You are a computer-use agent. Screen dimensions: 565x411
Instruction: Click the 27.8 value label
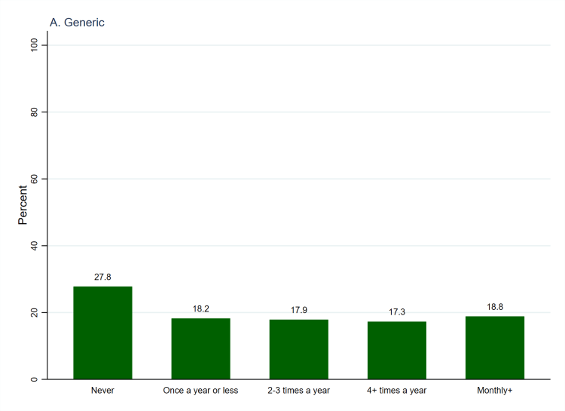point(102,277)
